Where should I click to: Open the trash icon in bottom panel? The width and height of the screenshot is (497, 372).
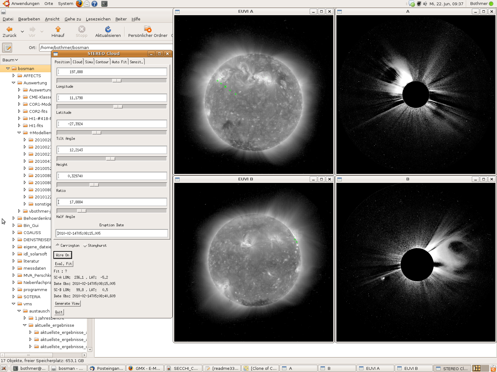[493, 368]
